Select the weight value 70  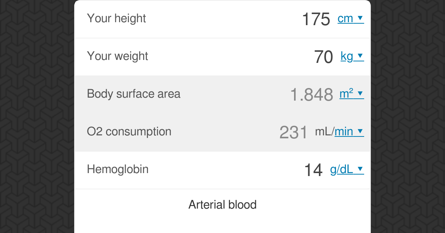(x=323, y=57)
